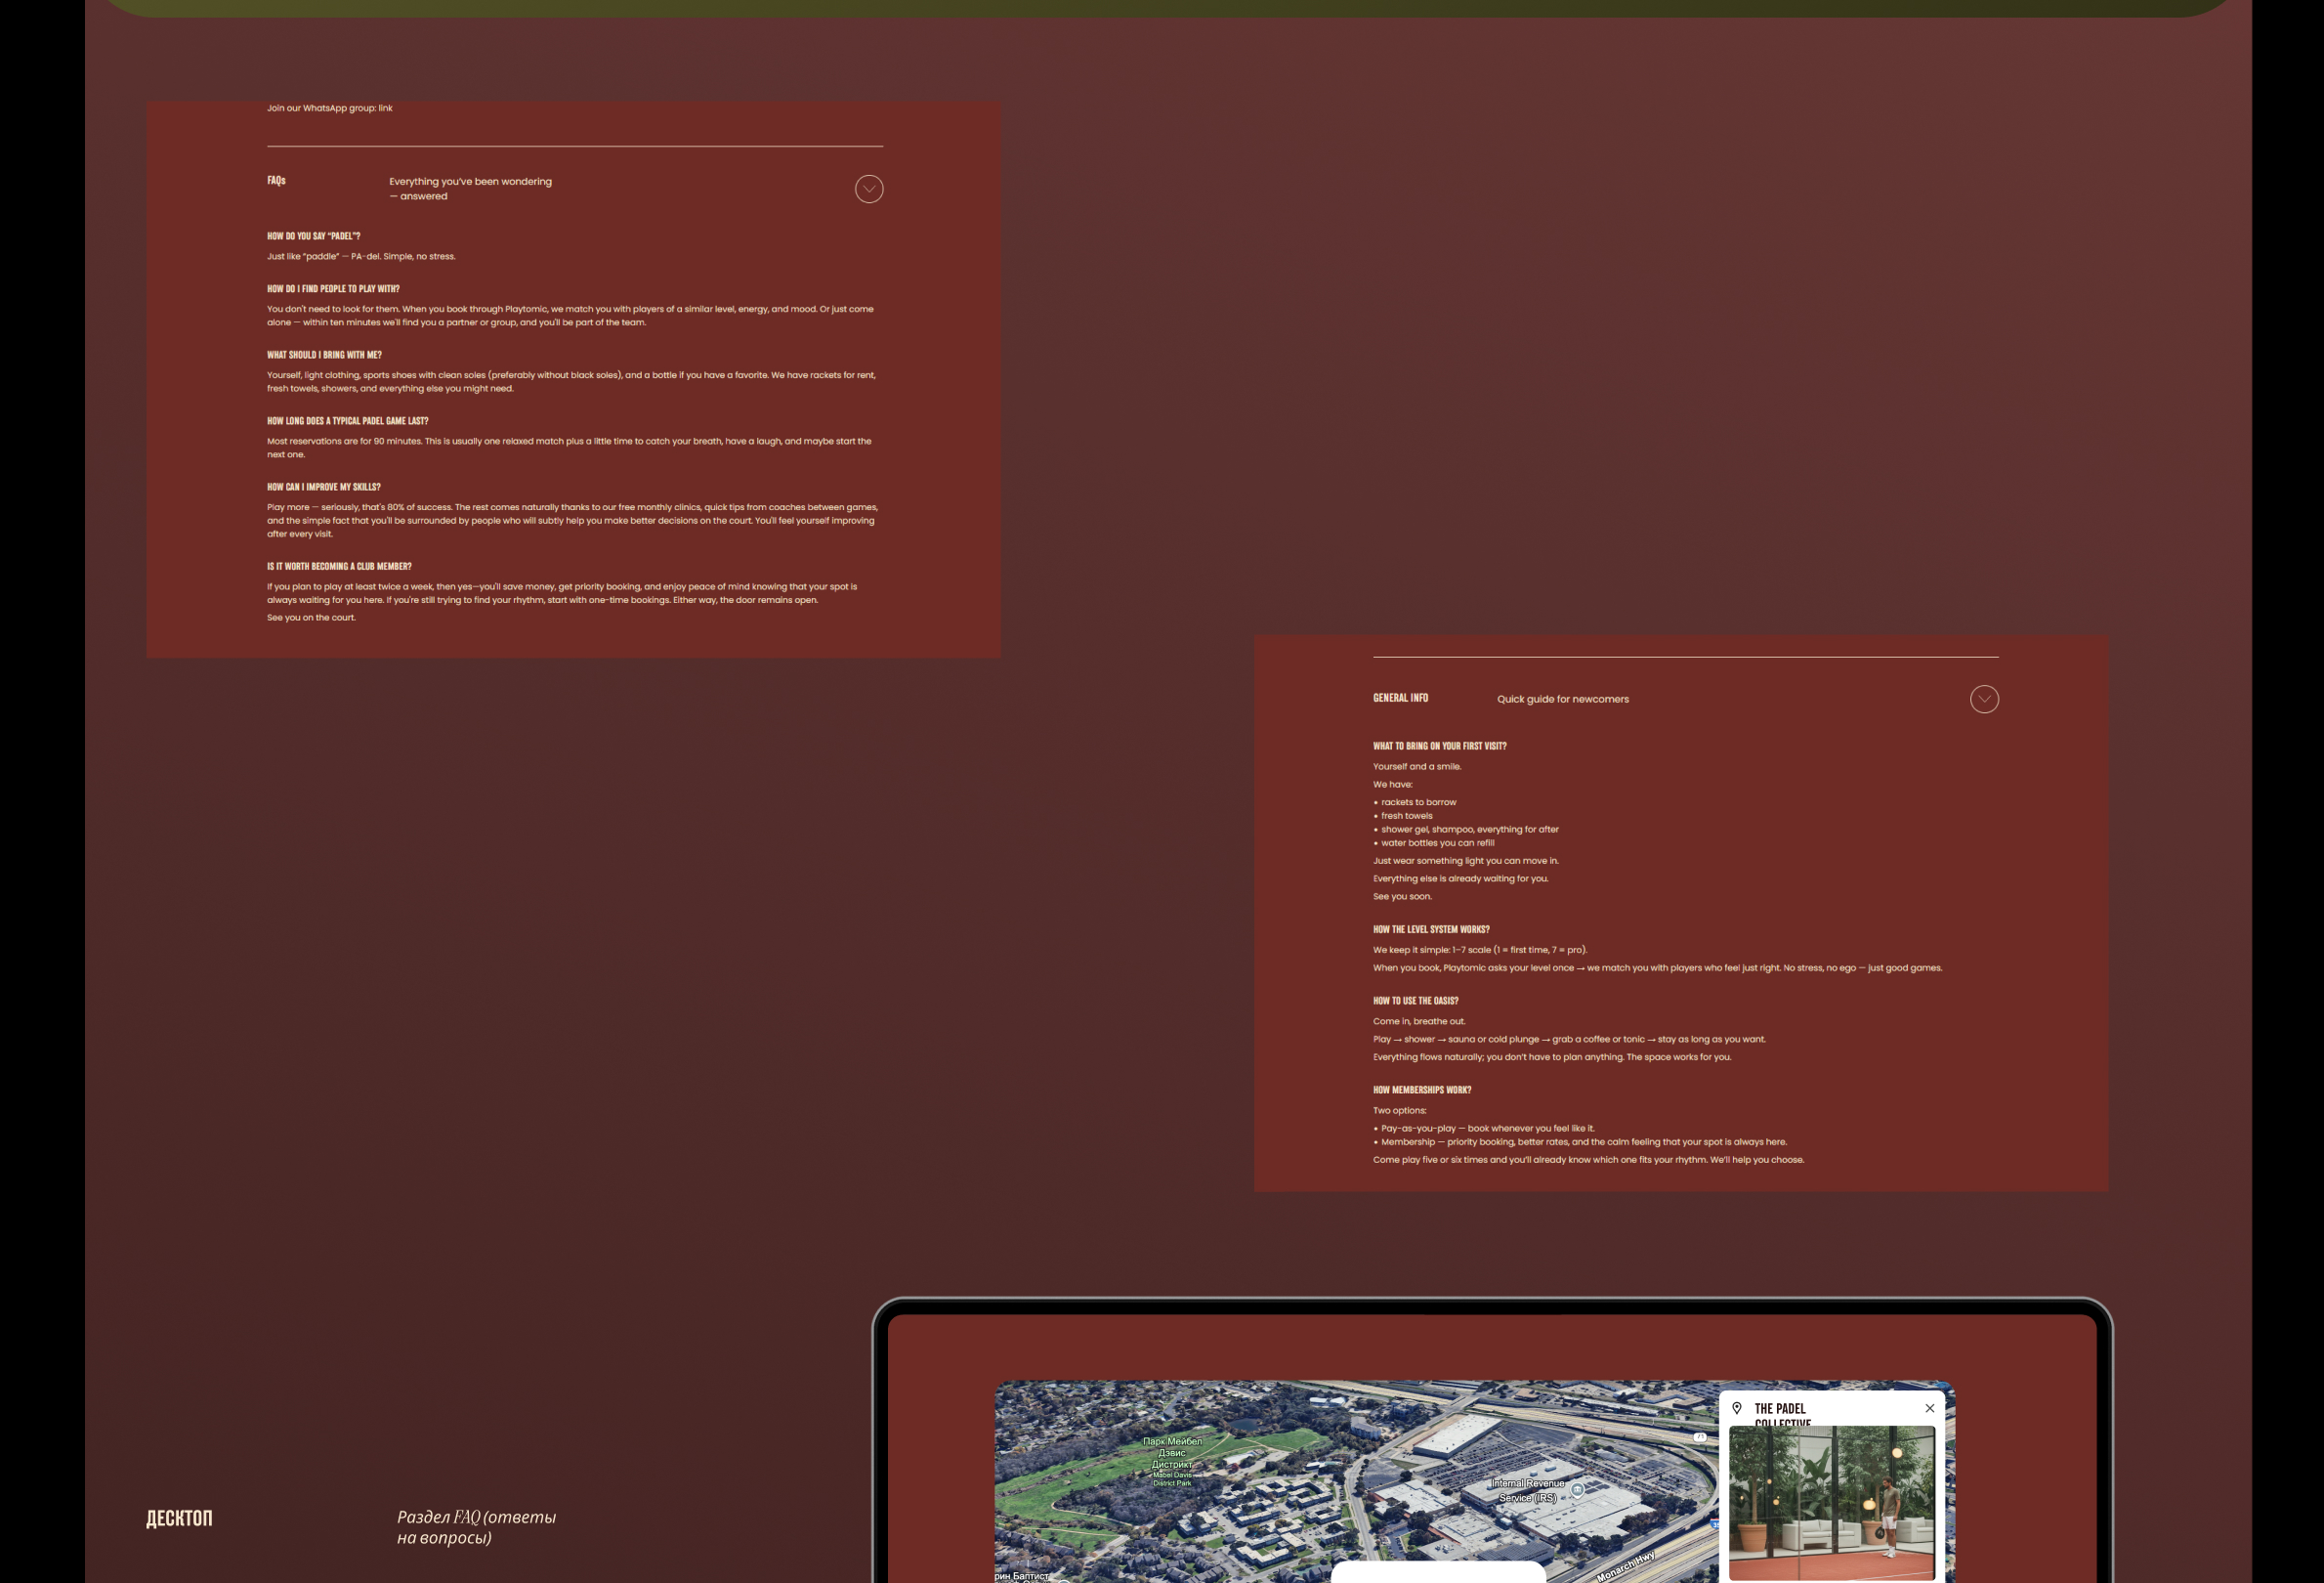Select 'Is it worth becoming a club member?' heading
The image size is (2324, 1583).
(x=339, y=566)
